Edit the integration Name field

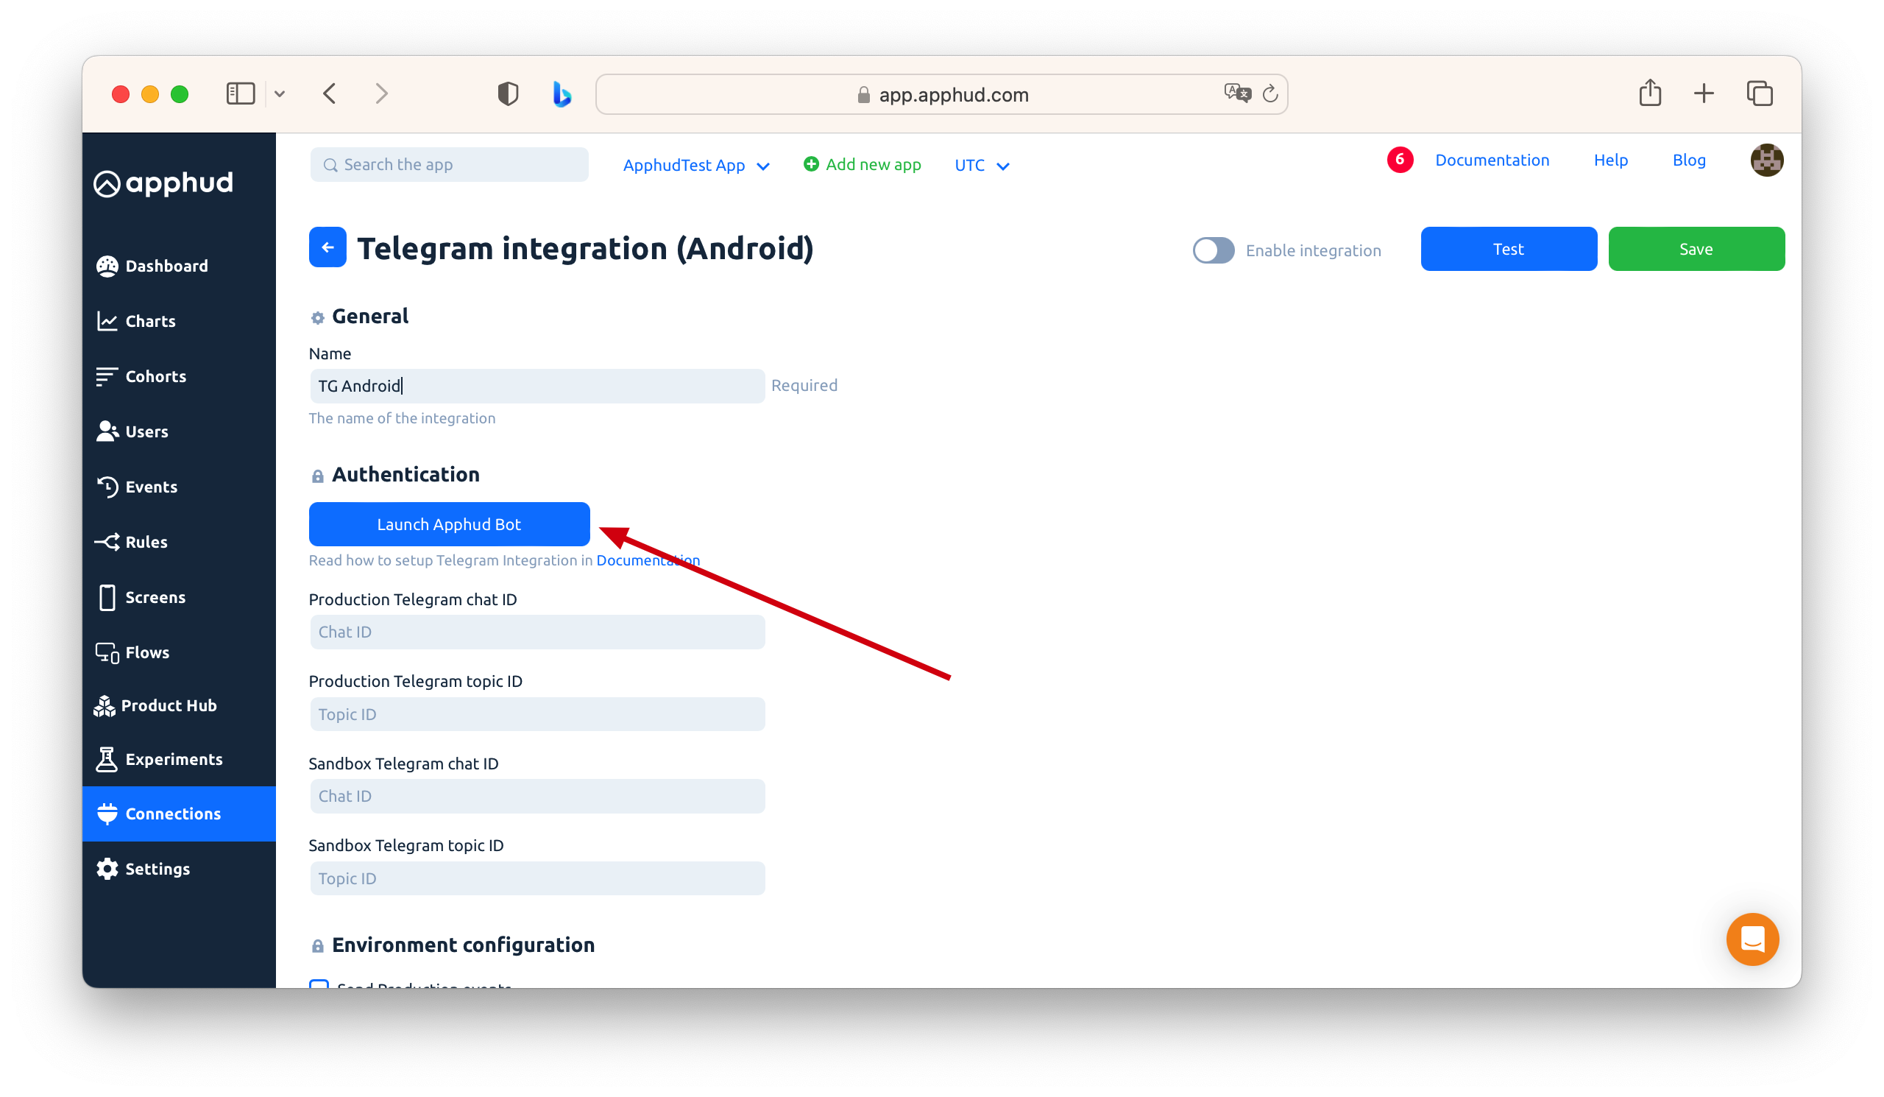[536, 386]
